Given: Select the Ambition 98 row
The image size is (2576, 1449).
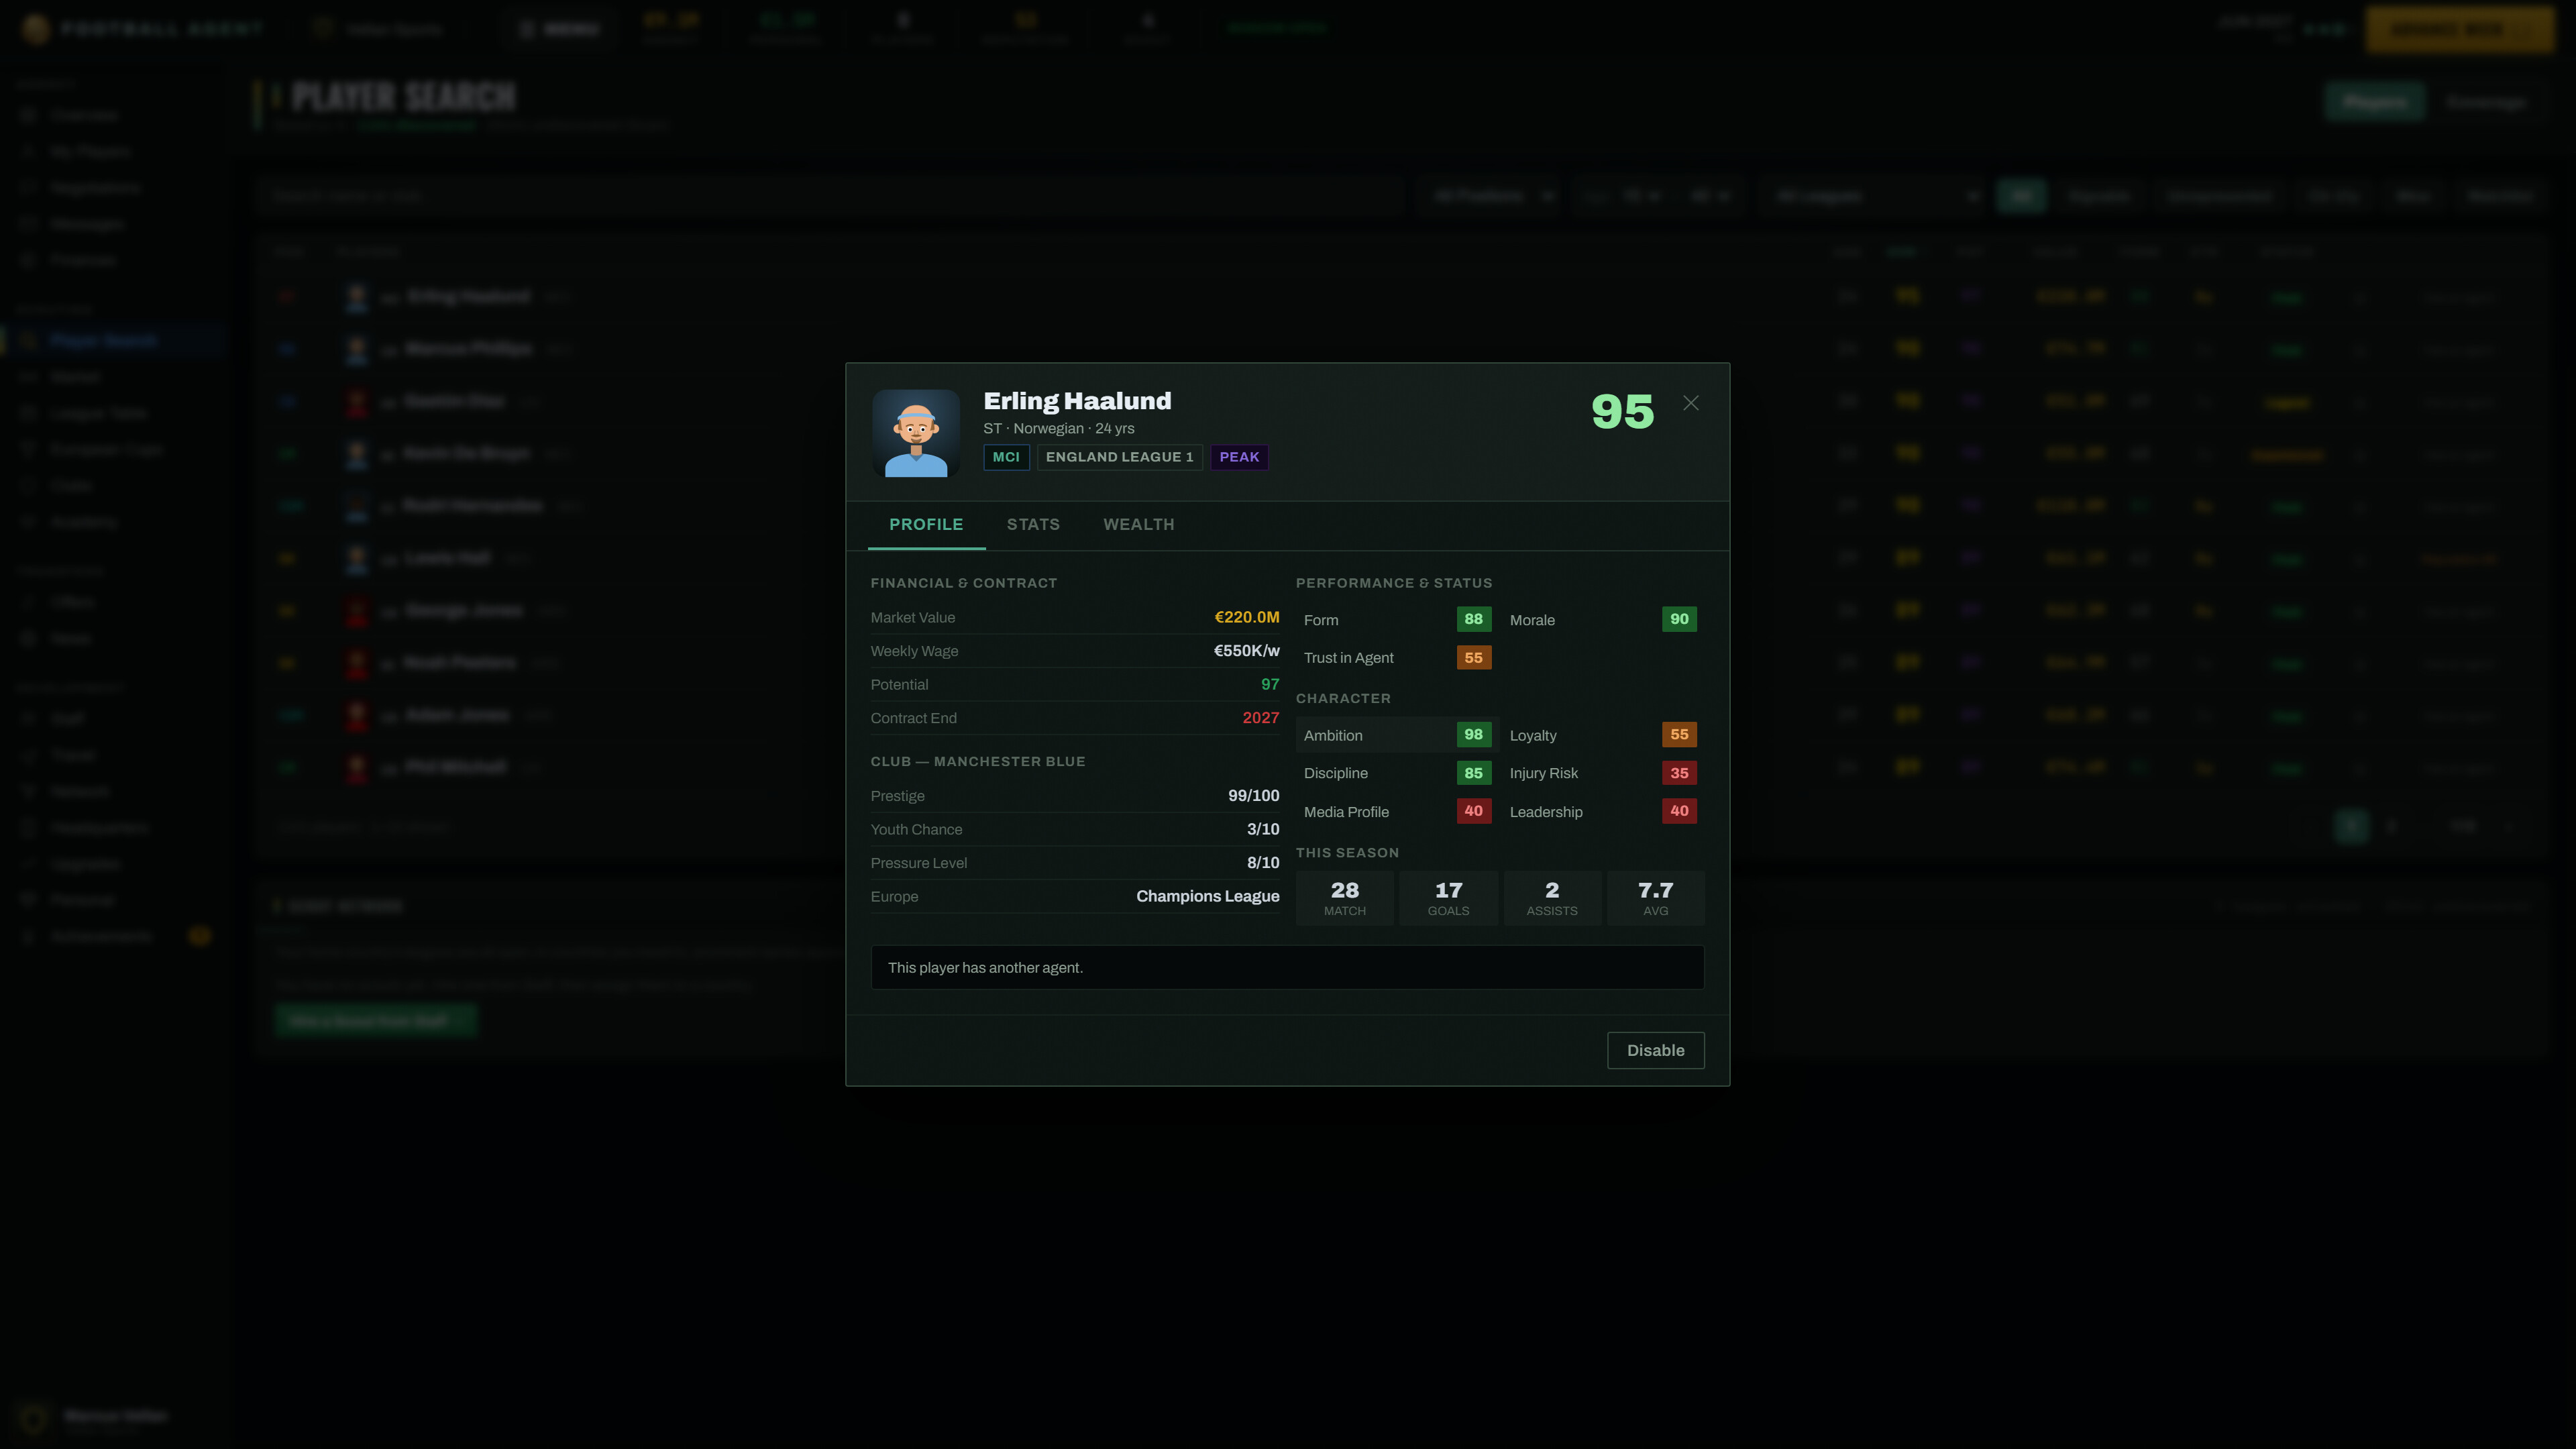Looking at the screenshot, I should 1397,735.
